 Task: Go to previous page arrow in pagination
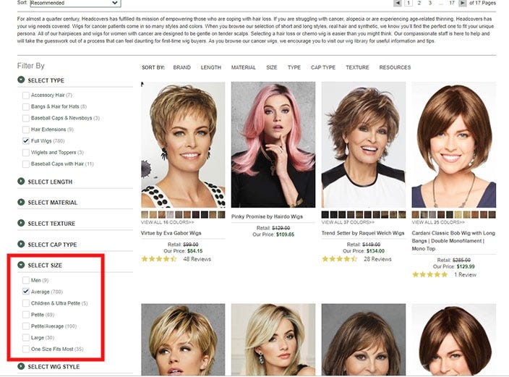click(x=398, y=3)
